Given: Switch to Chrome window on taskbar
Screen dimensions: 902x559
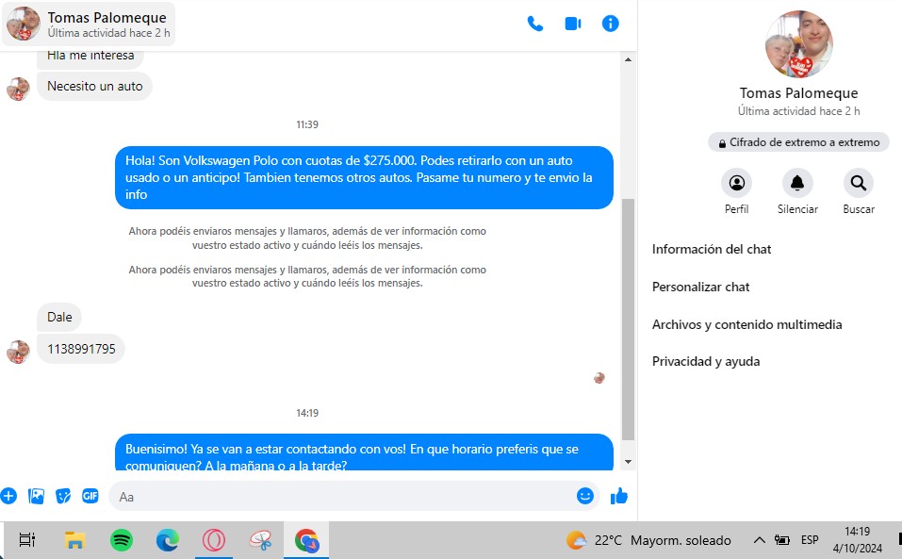Looking at the screenshot, I should [306, 540].
